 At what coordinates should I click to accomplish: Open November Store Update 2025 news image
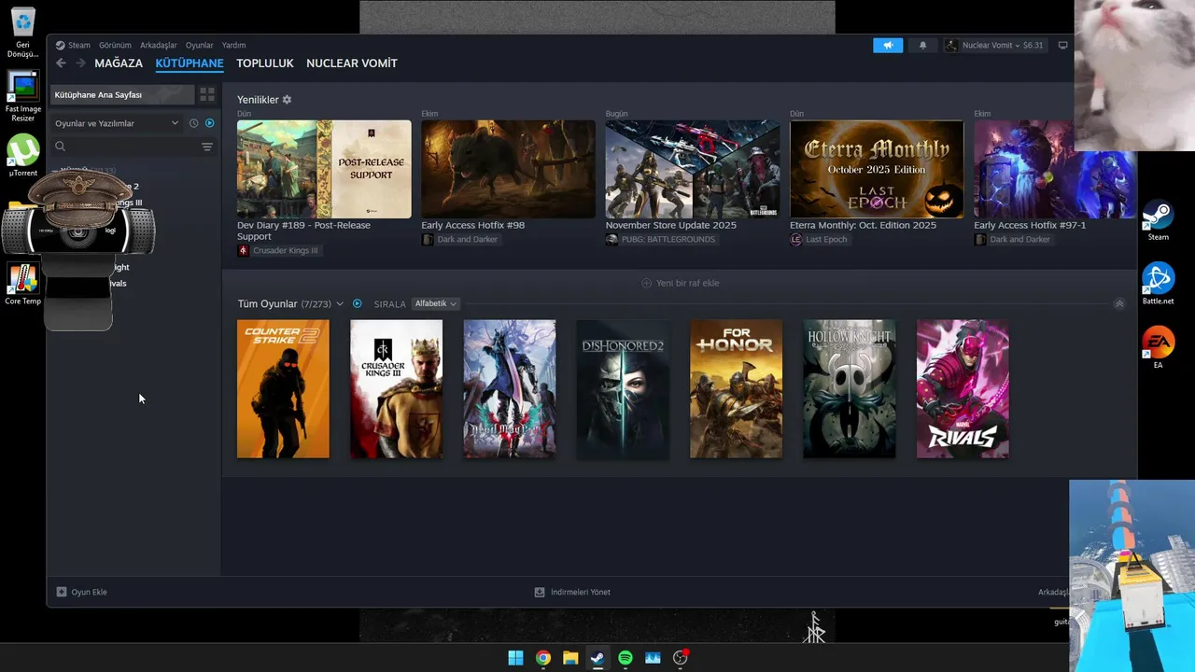click(693, 169)
